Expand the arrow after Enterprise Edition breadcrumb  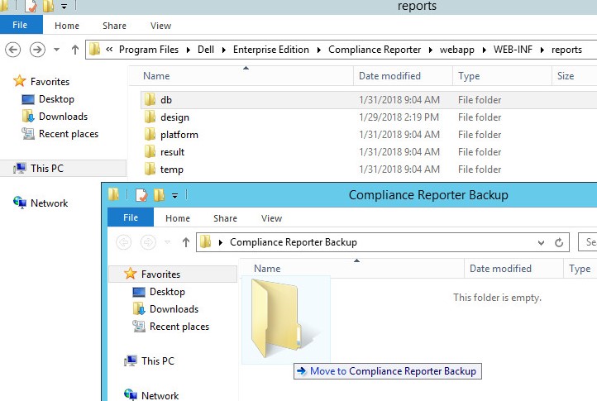[x=319, y=50]
